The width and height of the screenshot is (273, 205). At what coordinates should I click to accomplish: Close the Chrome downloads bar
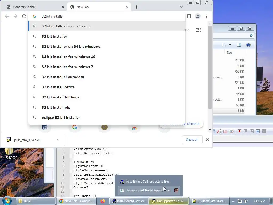pyautogui.click(x=207, y=140)
